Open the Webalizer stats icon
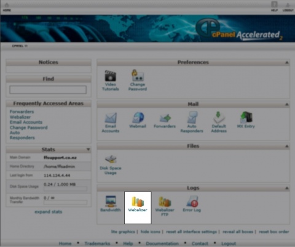295x247 pixels. [x=138, y=204]
